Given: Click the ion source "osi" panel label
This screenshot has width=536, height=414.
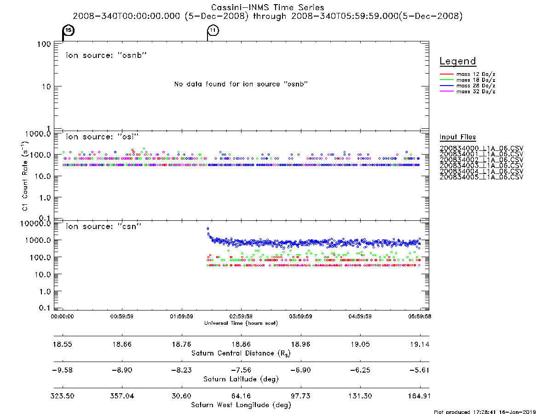Looking at the screenshot, I should pyautogui.click(x=102, y=137).
